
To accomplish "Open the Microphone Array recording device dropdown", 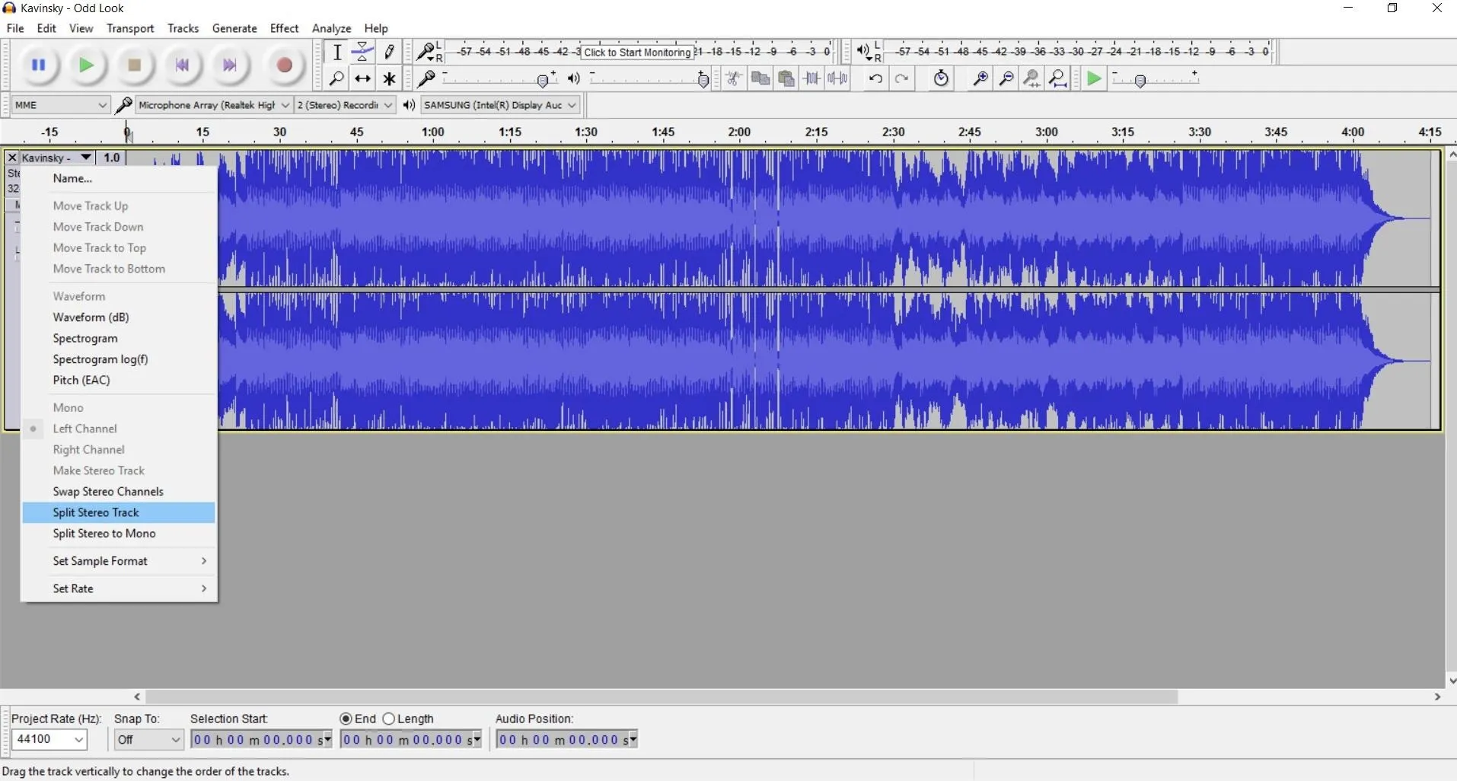I will tap(214, 105).
